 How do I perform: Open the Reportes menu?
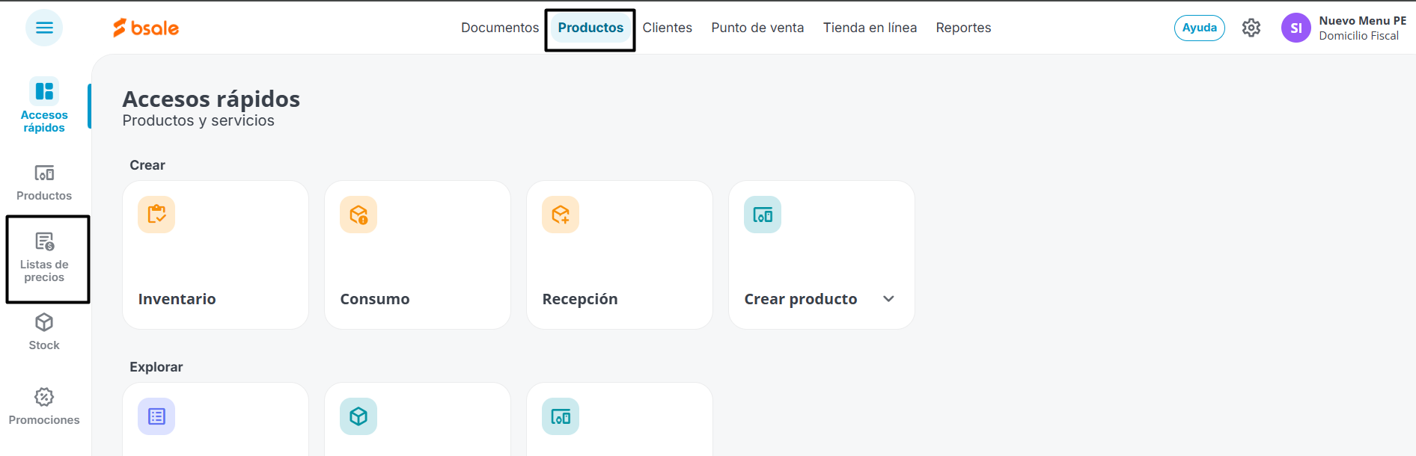pyautogui.click(x=963, y=28)
